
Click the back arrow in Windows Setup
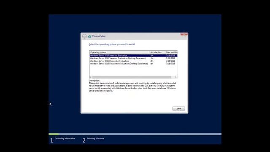[x=84, y=36]
